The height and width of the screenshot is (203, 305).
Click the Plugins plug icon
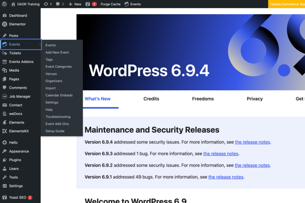[x=4, y=160]
